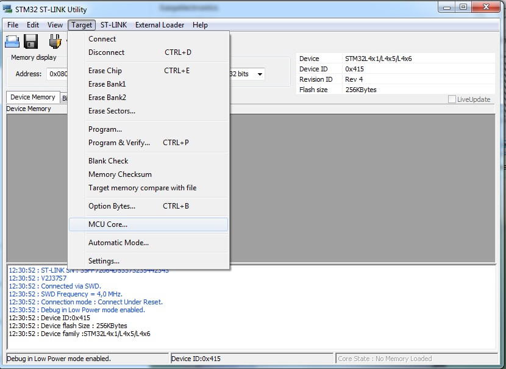Open the File menu
Viewport: 506px width, 369px height.
(13, 25)
